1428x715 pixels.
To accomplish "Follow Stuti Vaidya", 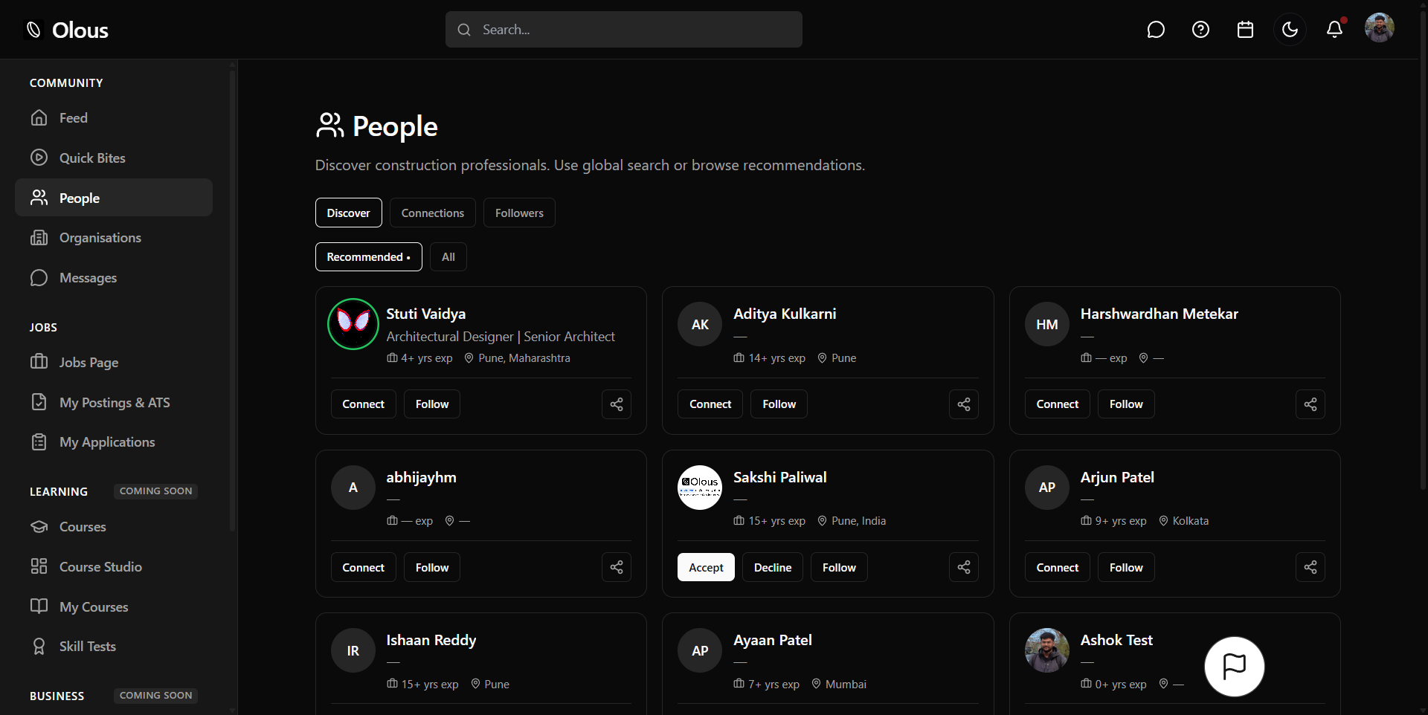I will pyautogui.click(x=432, y=404).
